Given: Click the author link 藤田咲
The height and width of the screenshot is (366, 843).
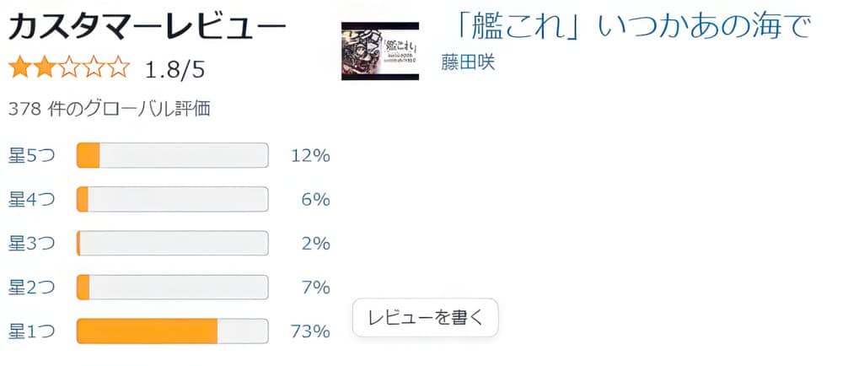Looking at the screenshot, I should pos(468,62).
